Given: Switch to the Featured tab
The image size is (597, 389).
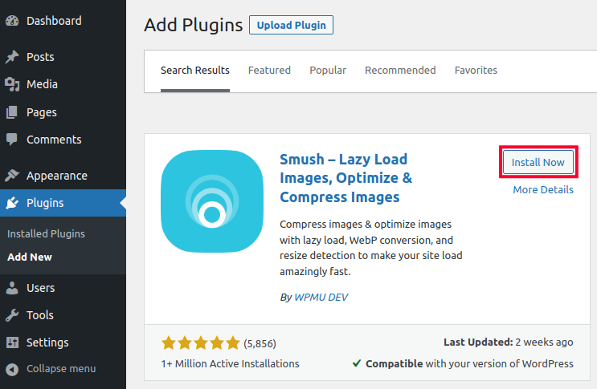Looking at the screenshot, I should 269,71.
